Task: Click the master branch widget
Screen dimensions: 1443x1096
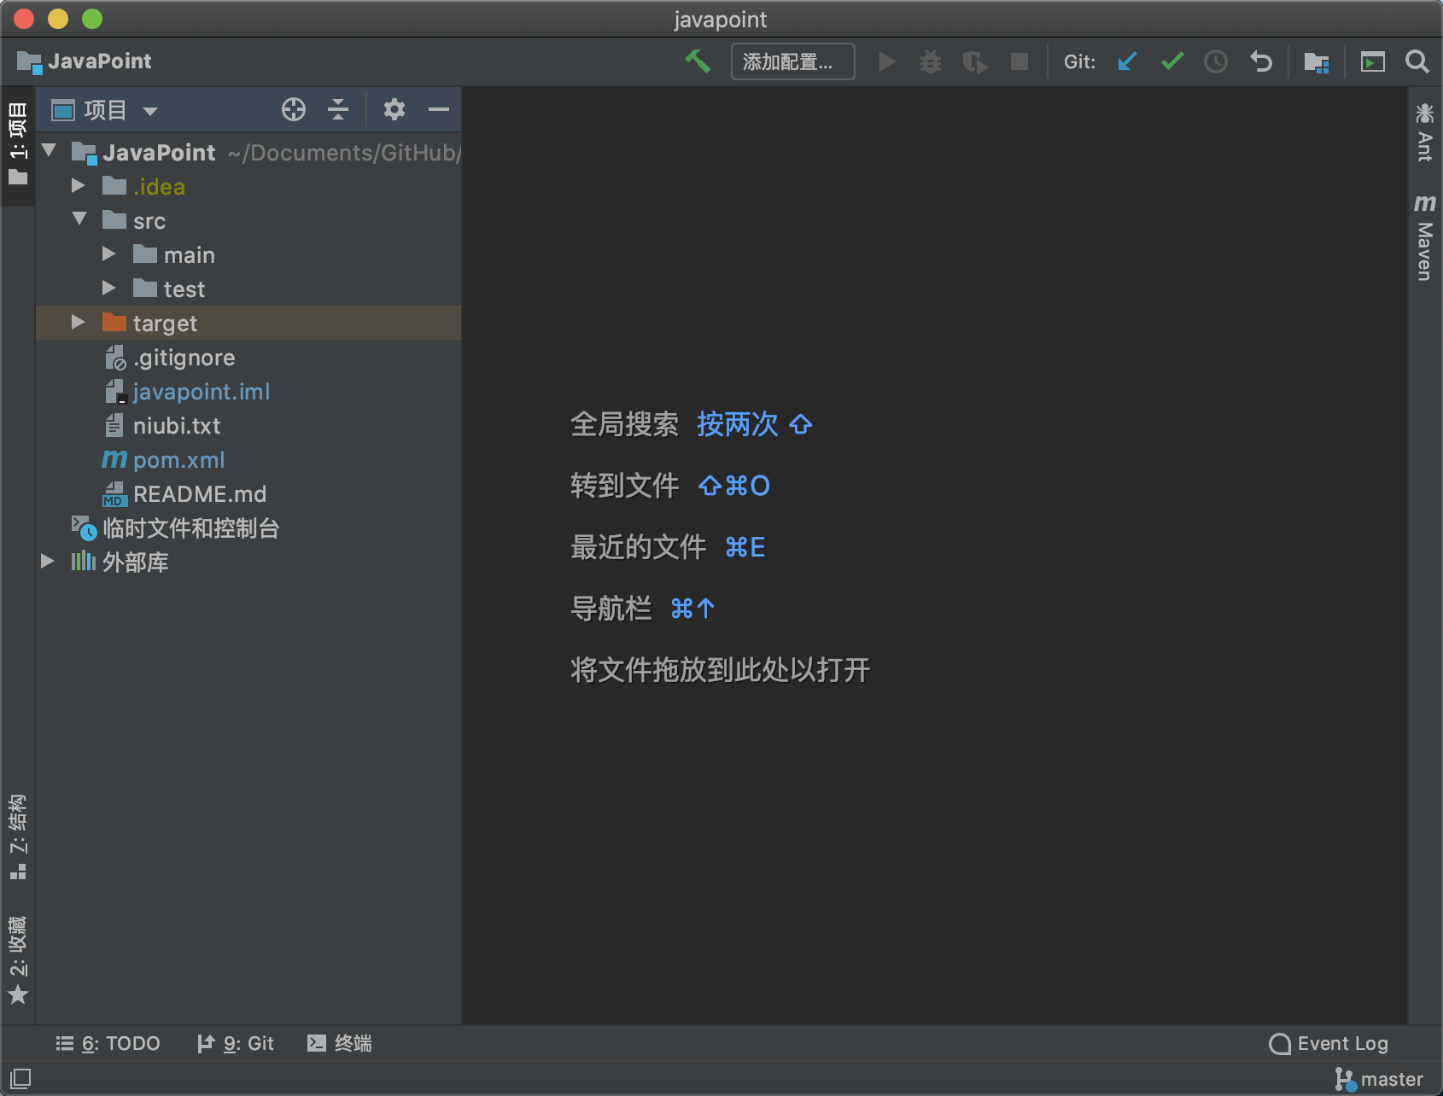Action: (1380, 1080)
